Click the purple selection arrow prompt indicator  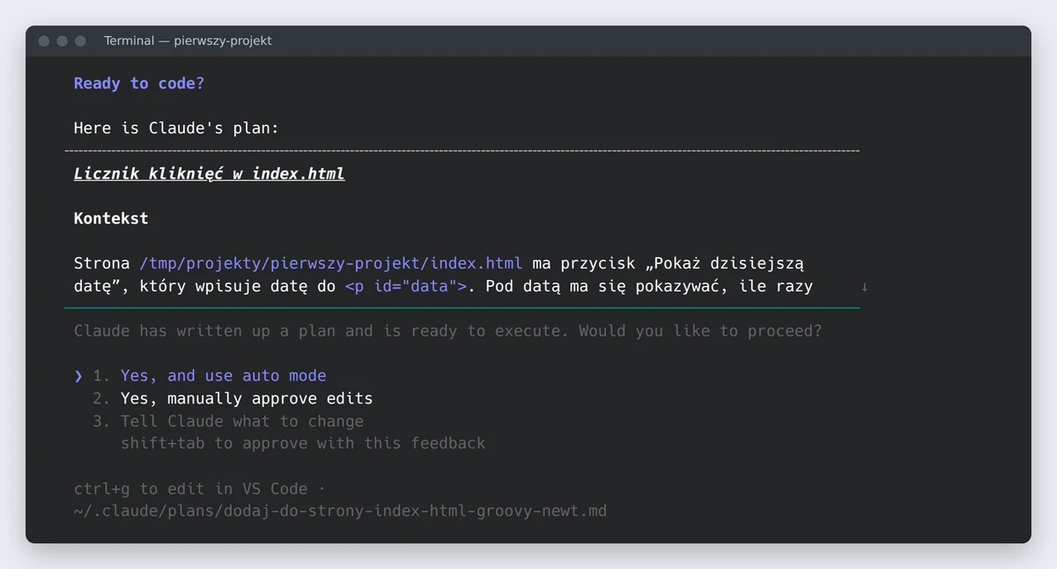point(78,376)
